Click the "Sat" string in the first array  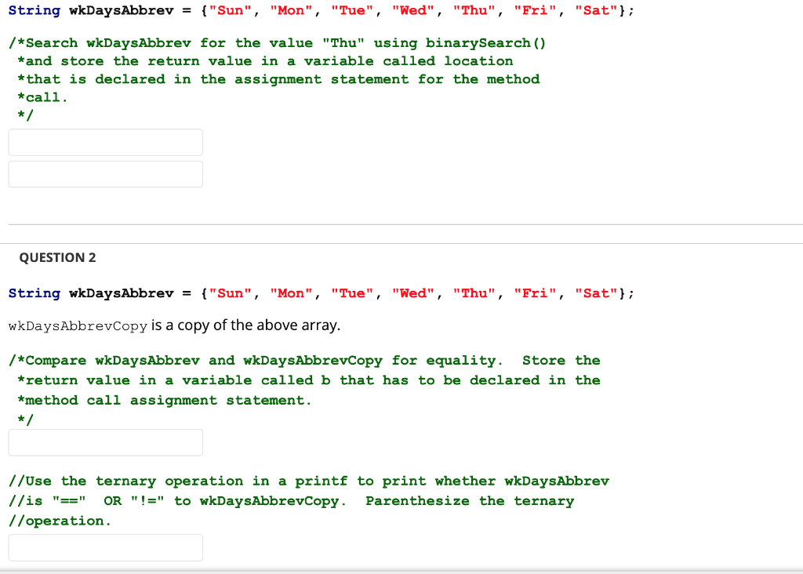(596, 10)
